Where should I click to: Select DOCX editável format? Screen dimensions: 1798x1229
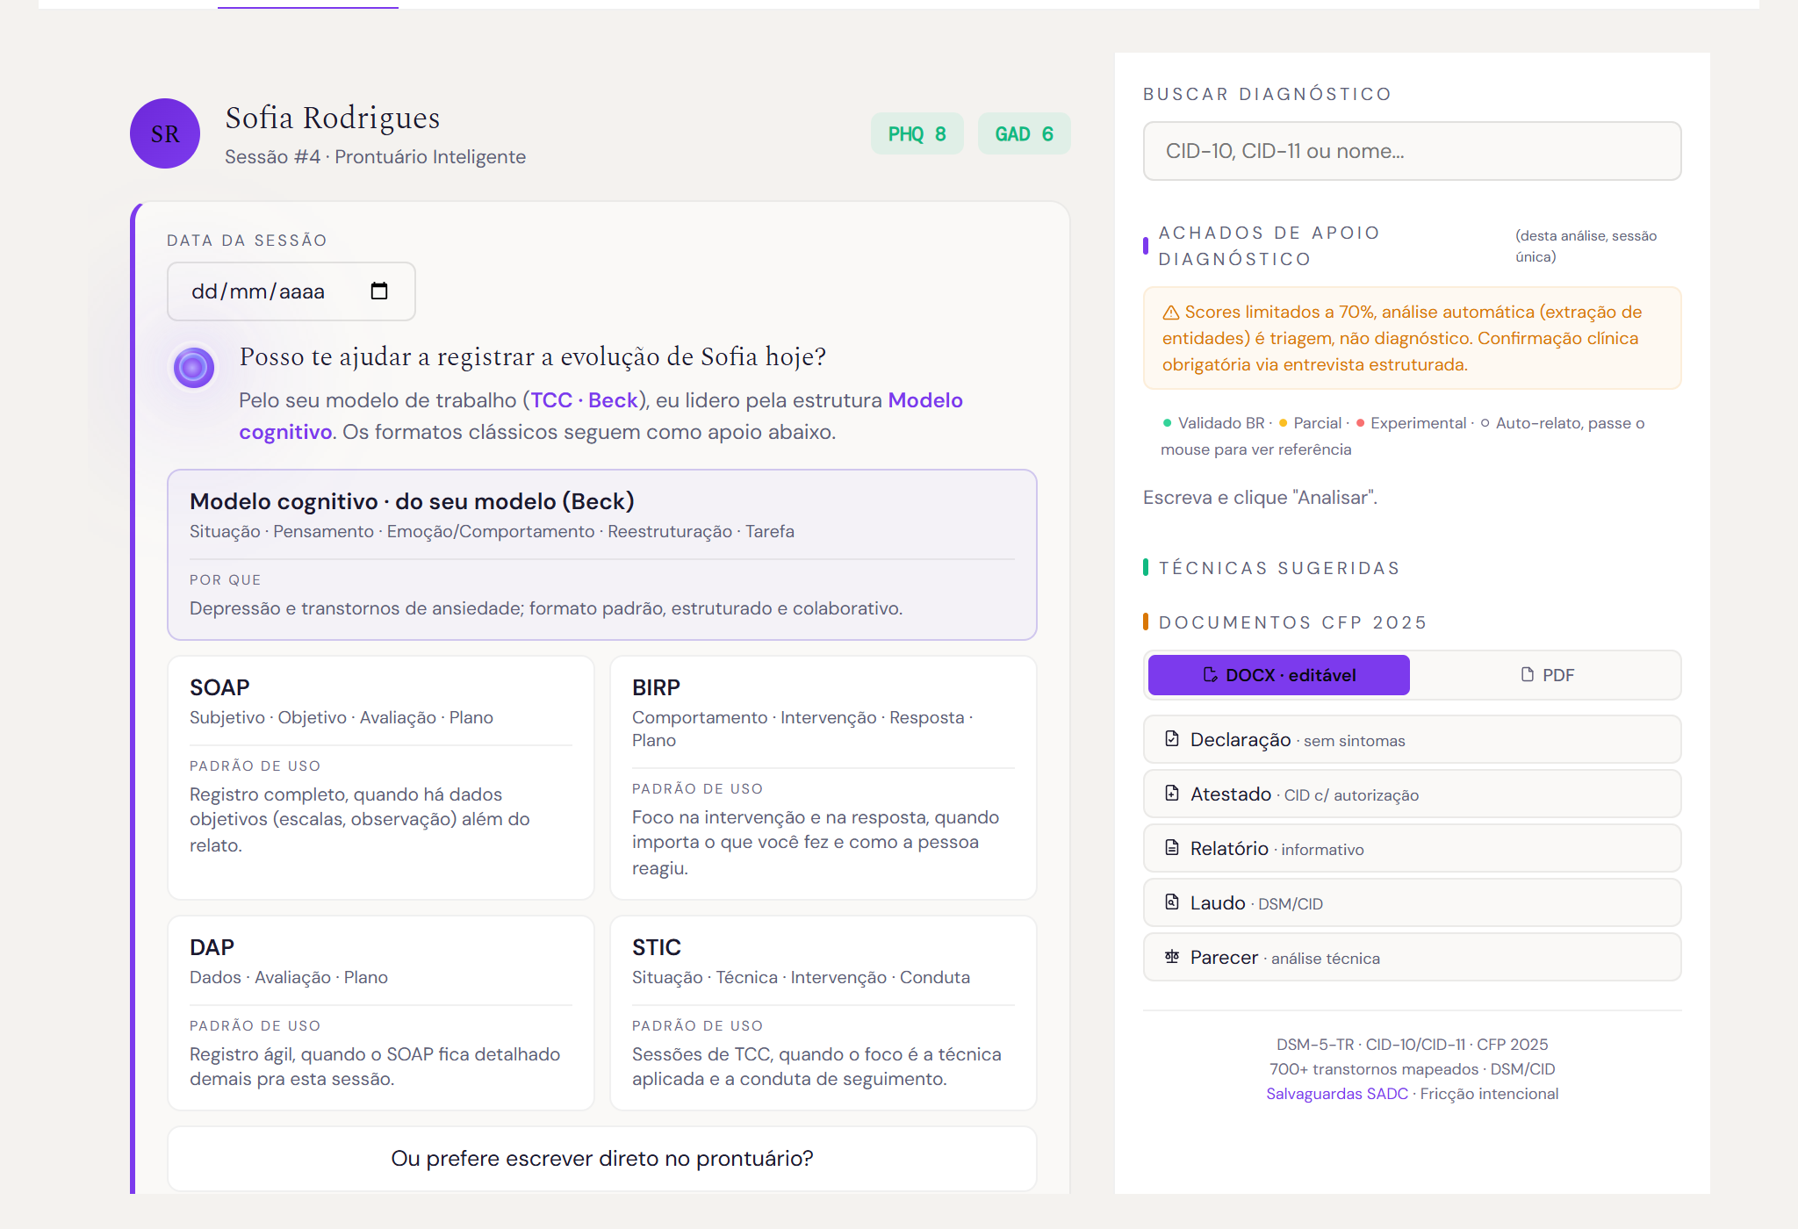[x=1279, y=675]
